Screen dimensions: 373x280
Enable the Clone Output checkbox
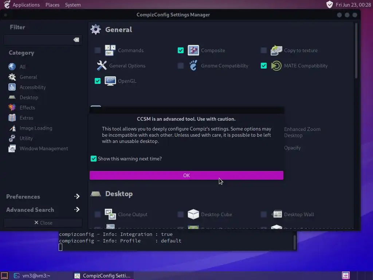(98, 214)
